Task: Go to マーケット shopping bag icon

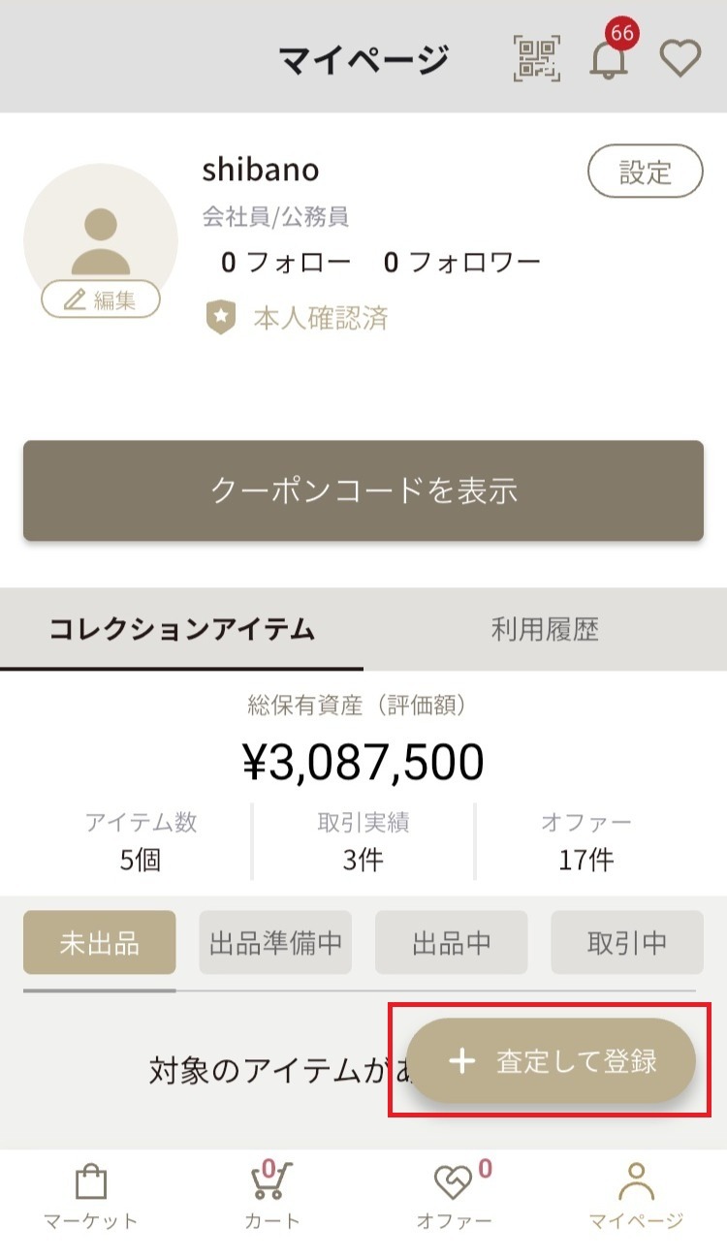Action: click(91, 1183)
